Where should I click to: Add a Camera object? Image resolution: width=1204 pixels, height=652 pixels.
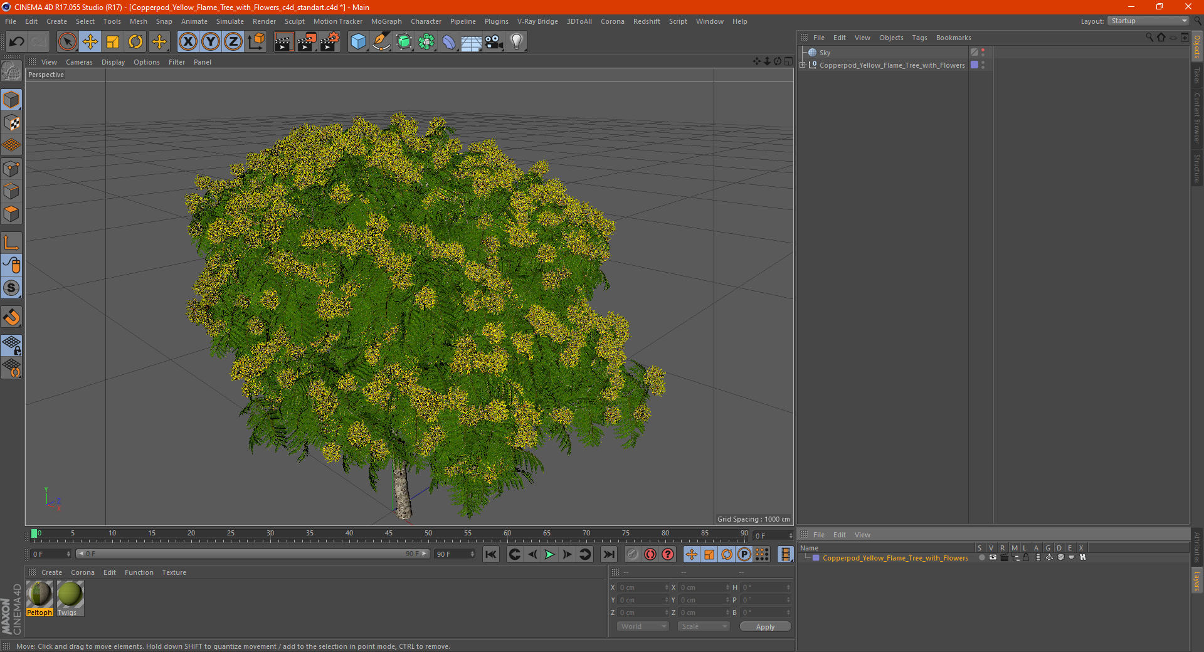click(x=494, y=42)
